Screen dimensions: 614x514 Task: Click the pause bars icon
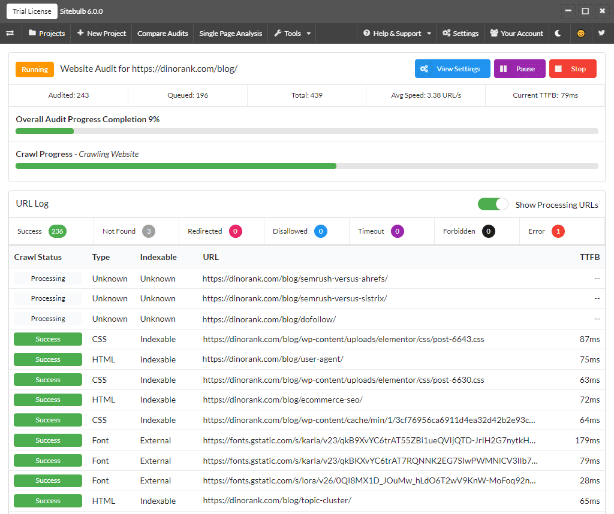tap(504, 69)
